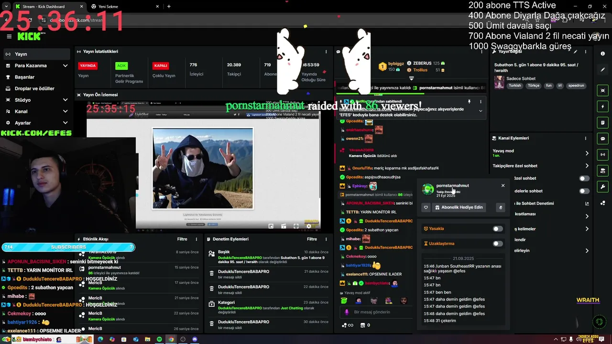Click the pornstarmahmut profile avatar in card

pos(428,190)
